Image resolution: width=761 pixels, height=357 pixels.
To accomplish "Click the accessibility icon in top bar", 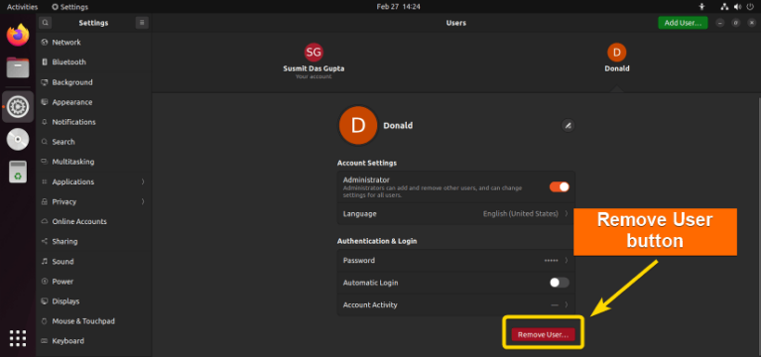I will (x=701, y=7).
